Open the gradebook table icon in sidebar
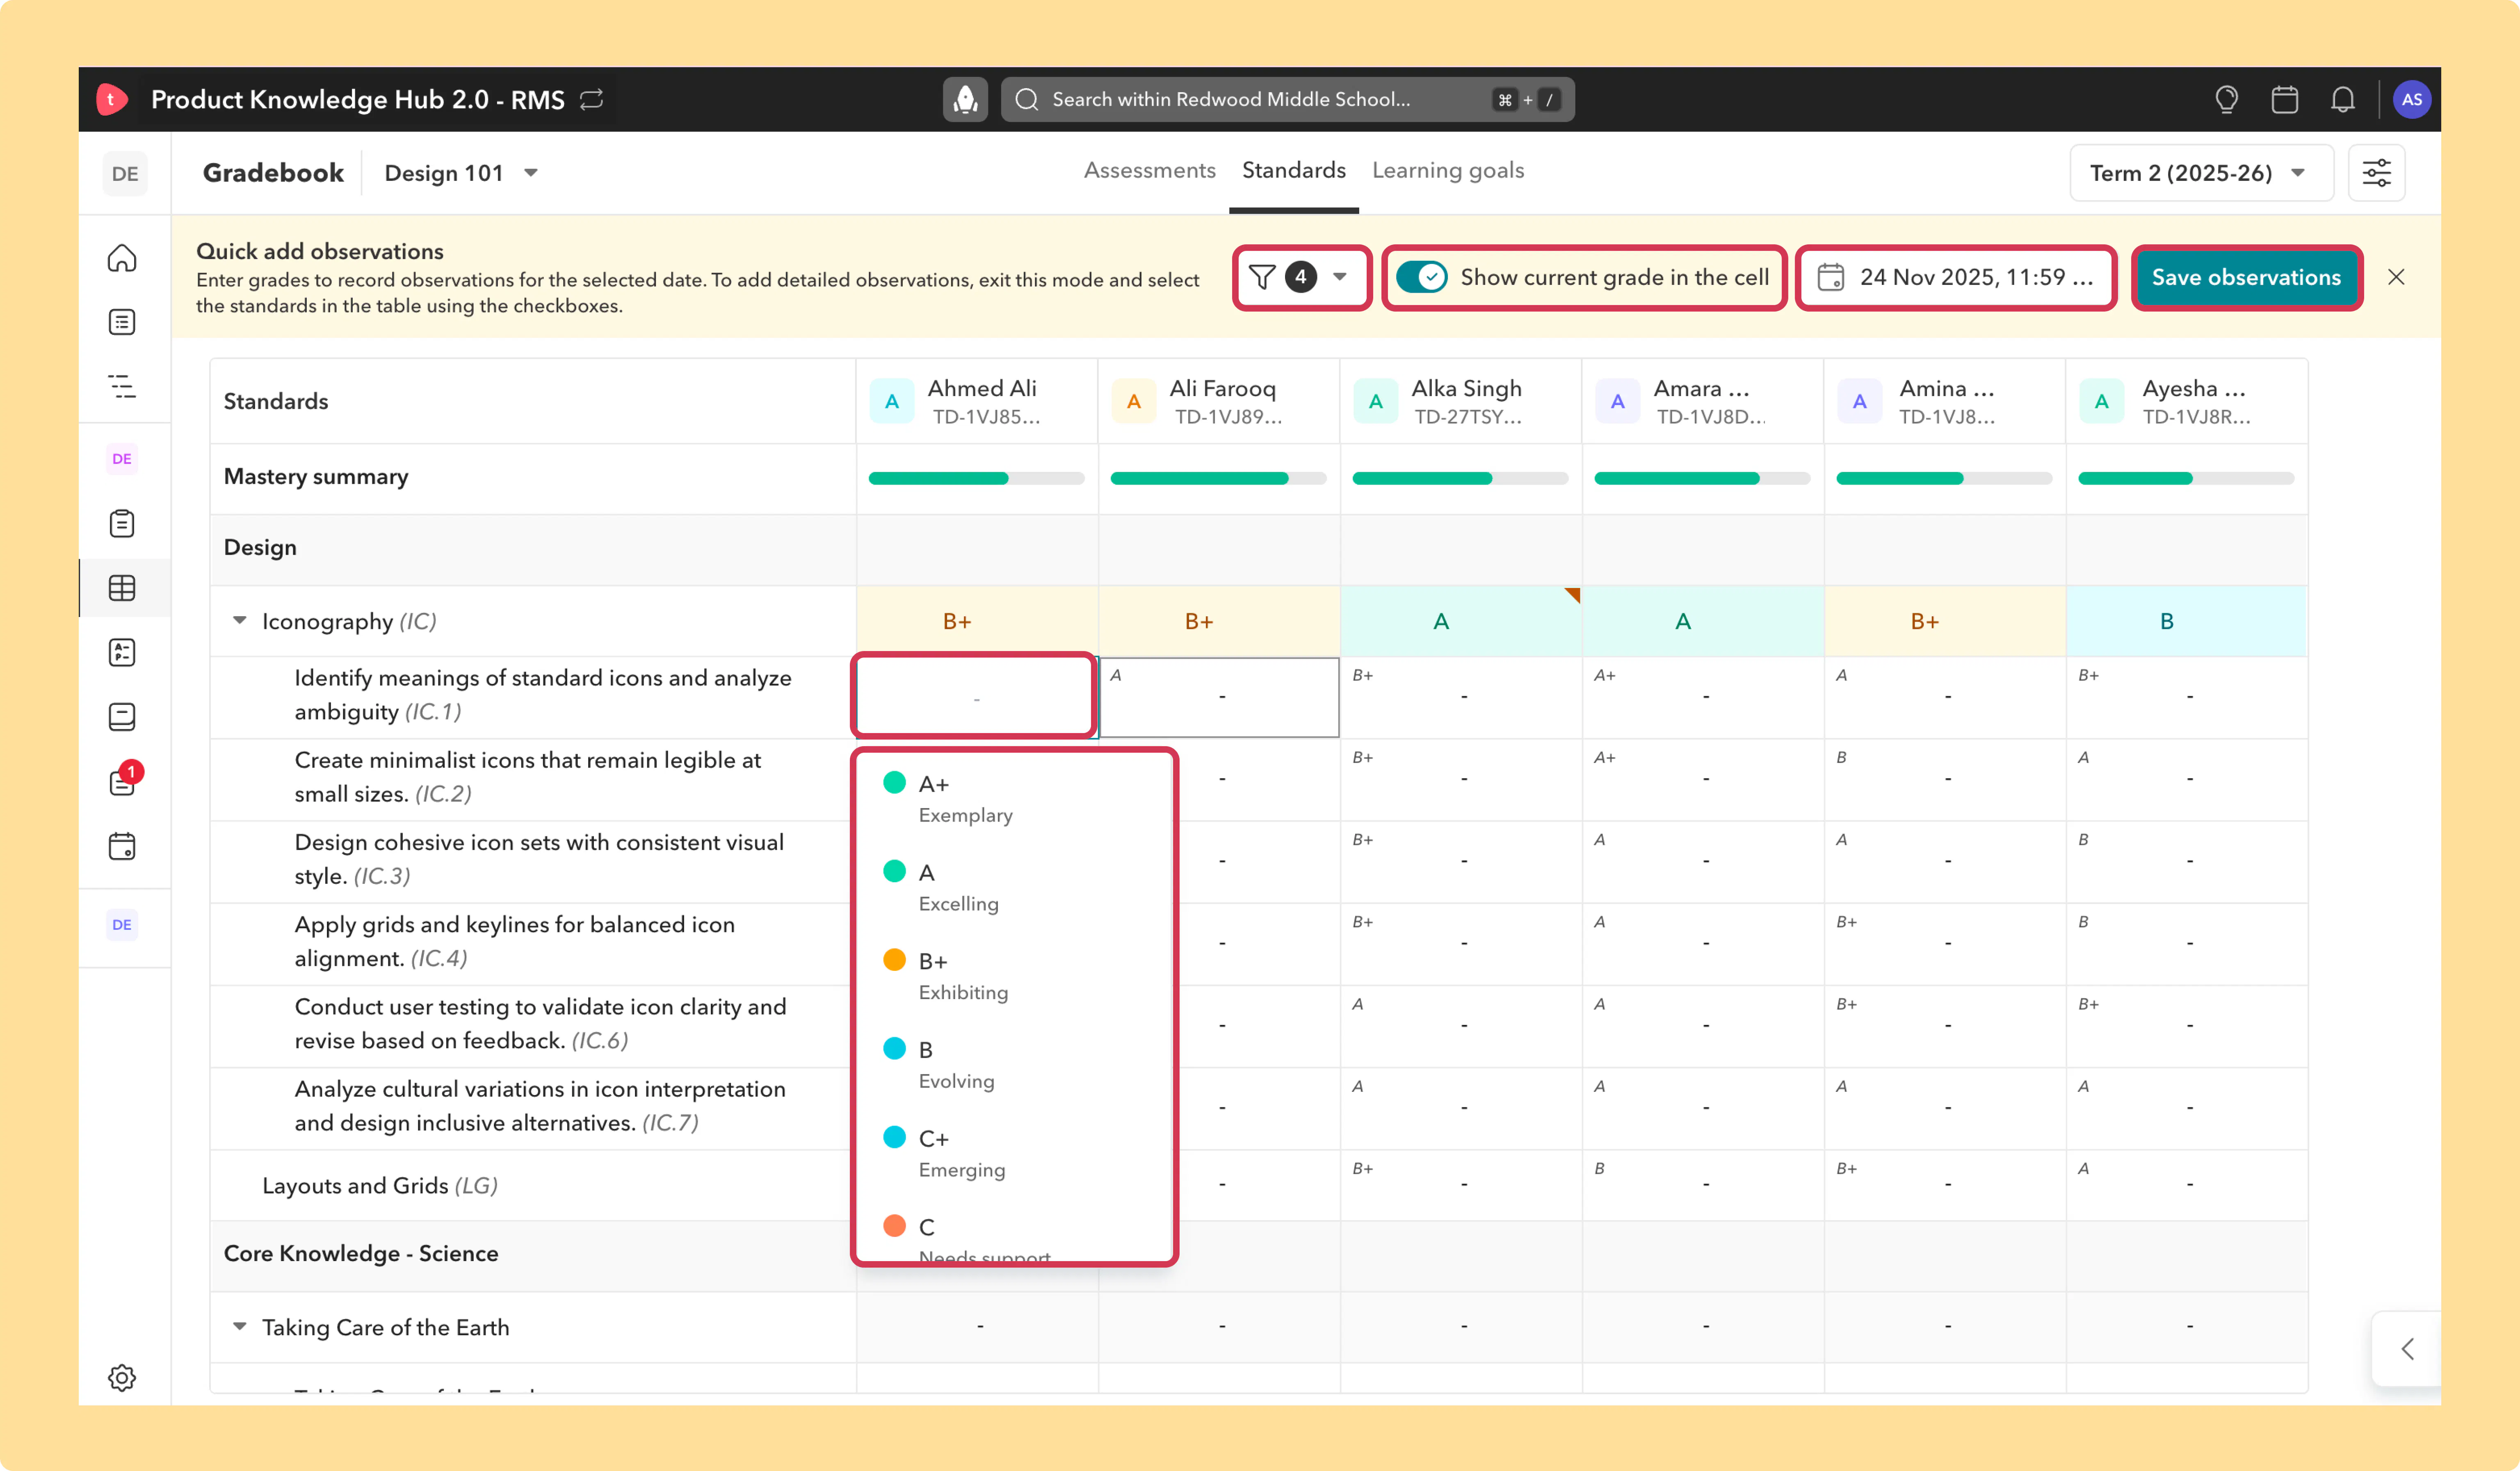This screenshot has width=2520, height=1471. [122, 587]
